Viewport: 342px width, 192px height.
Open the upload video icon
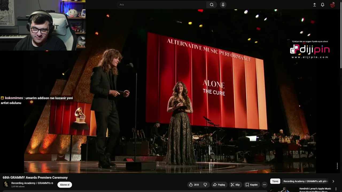pos(314,5)
